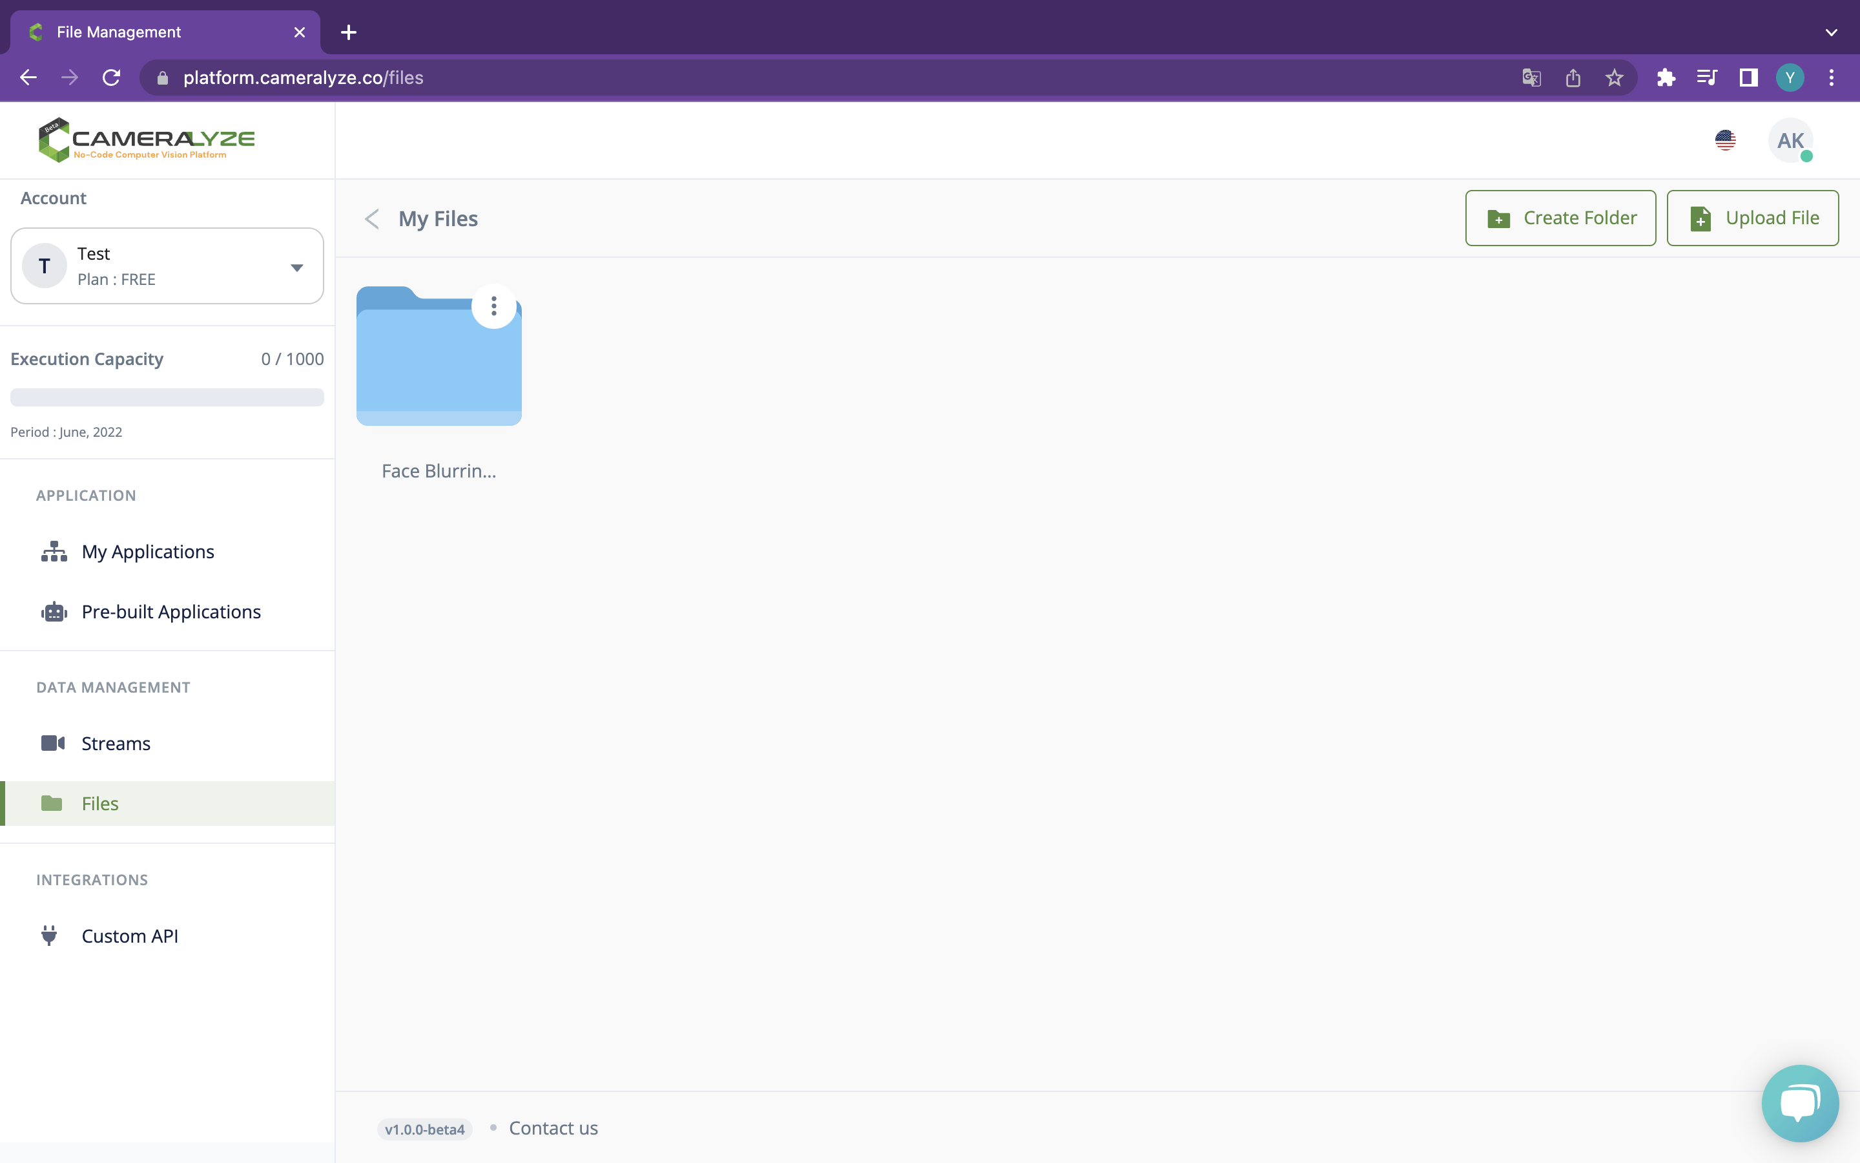Change language via the US flag icon
The image size is (1860, 1163).
click(1726, 140)
